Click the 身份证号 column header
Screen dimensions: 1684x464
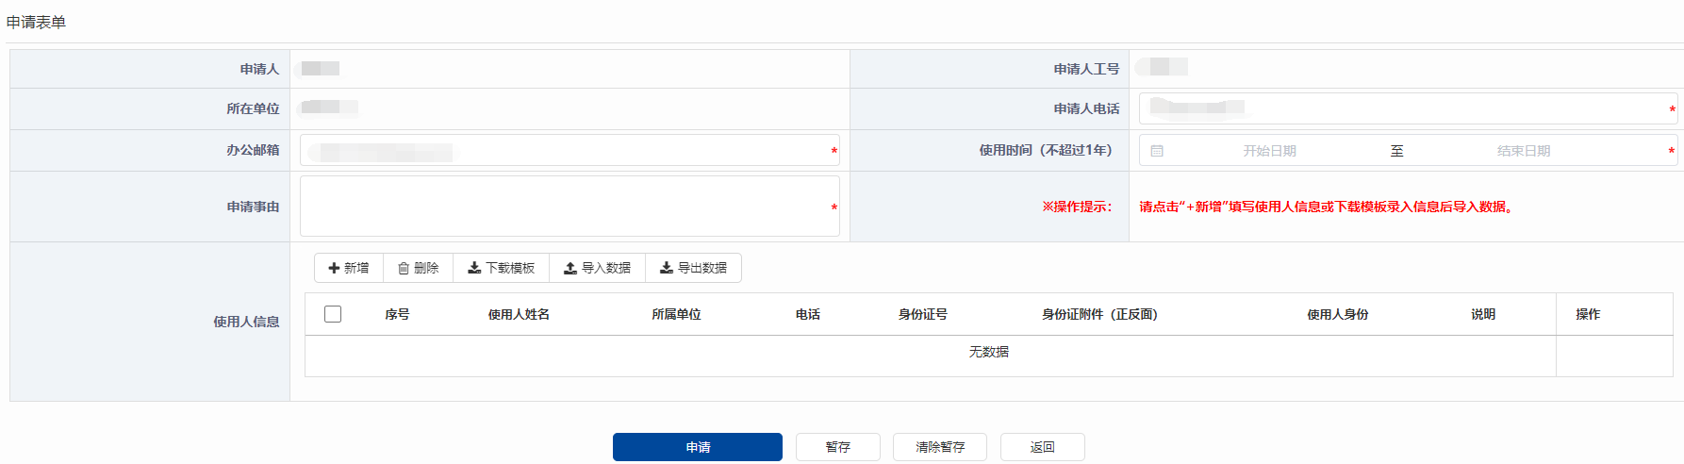tap(922, 315)
